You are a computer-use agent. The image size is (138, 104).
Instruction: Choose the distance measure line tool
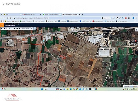point(17,29)
